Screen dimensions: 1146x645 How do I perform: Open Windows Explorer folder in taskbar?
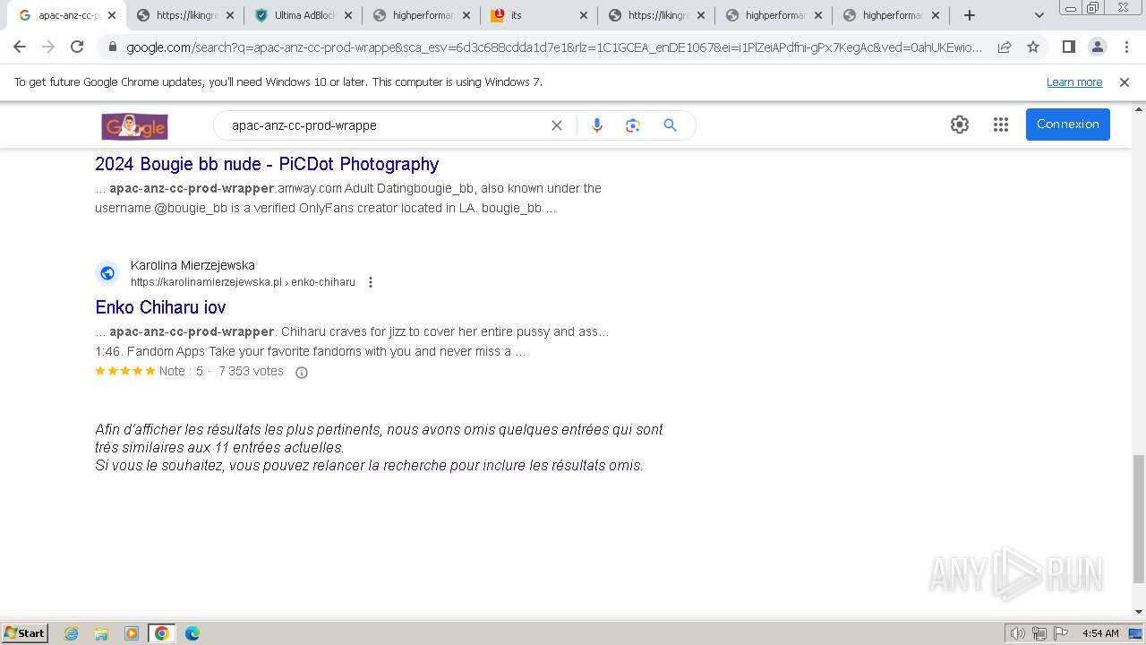pos(101,633)
